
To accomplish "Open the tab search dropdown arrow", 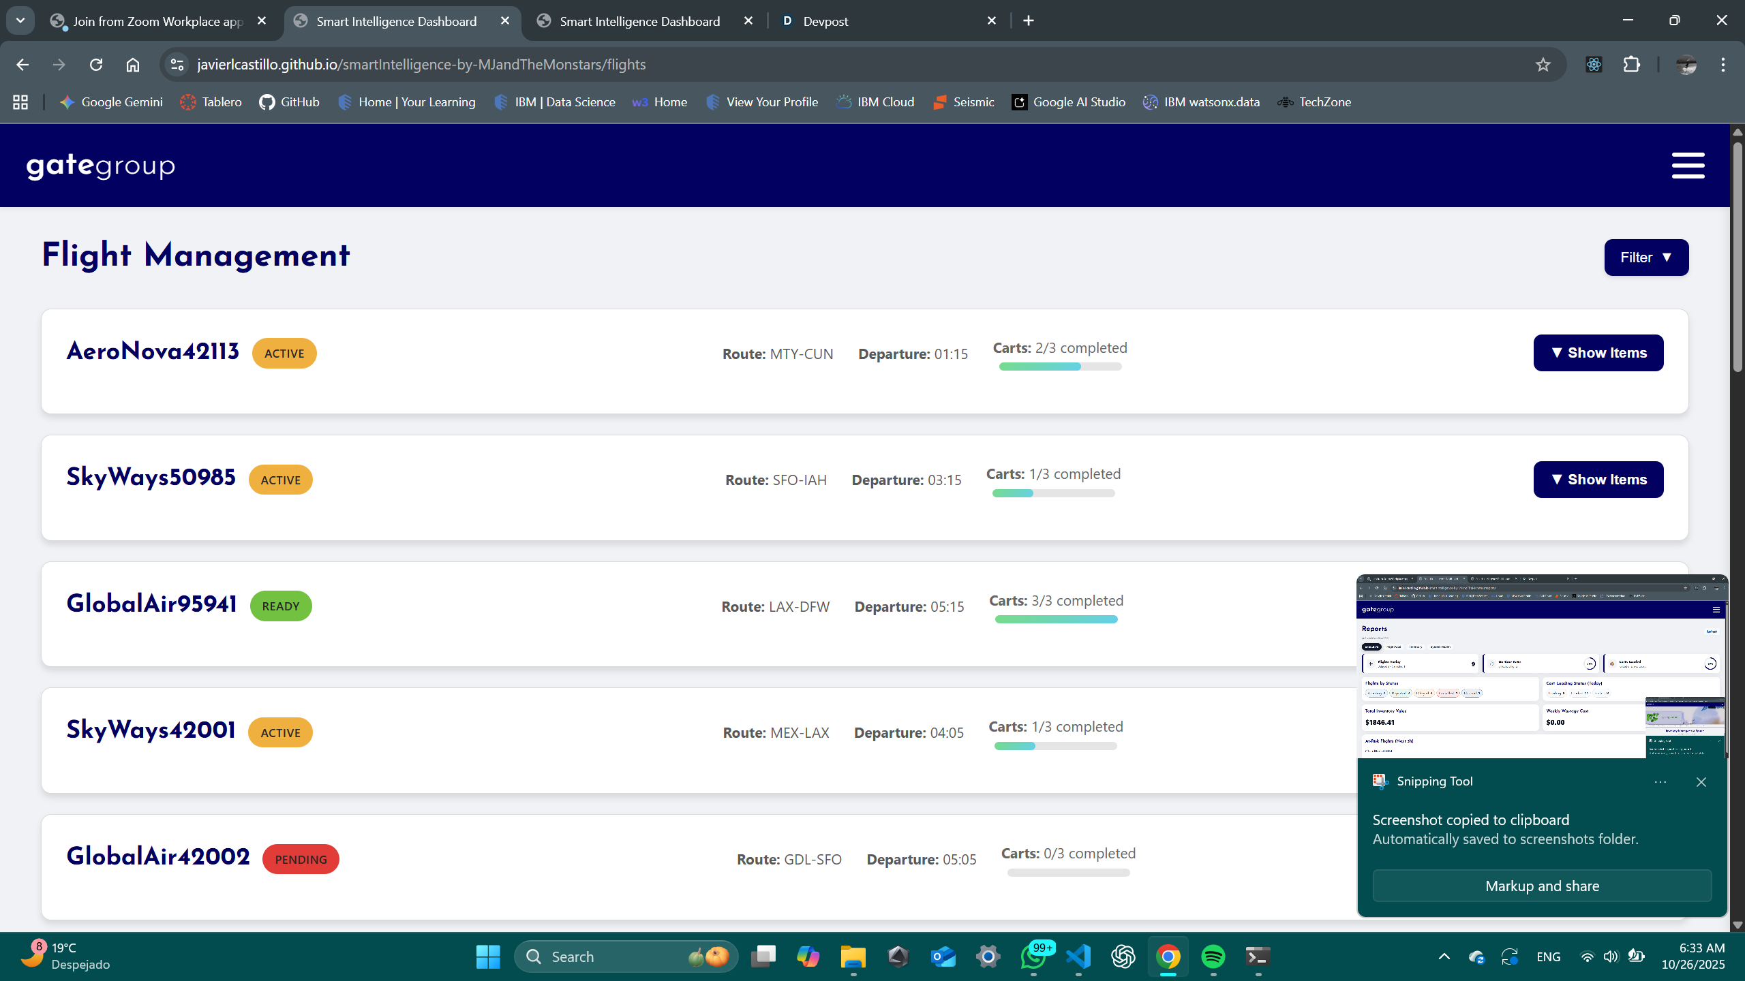I will (x=20, y=20).
